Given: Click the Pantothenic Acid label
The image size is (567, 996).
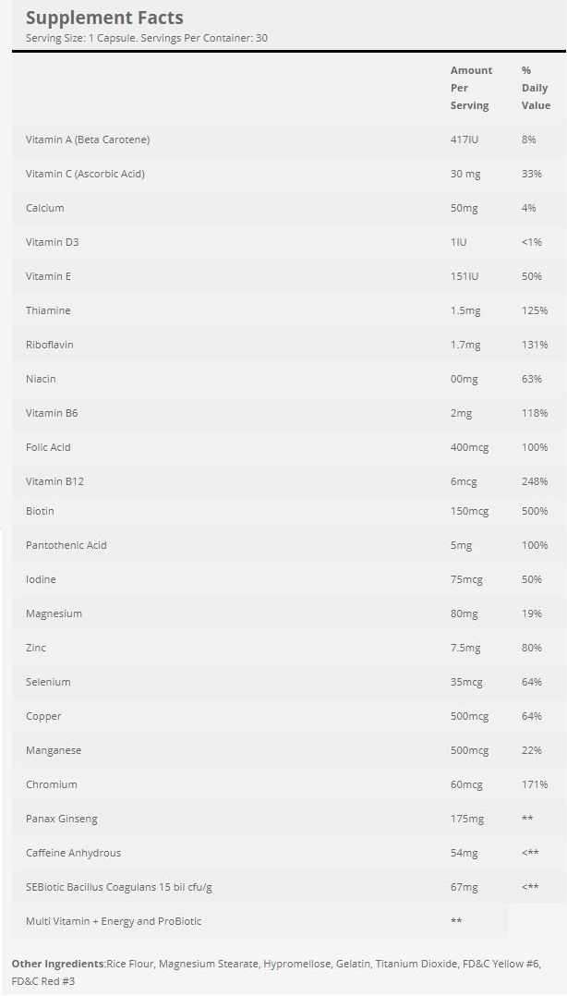Looking at the screenshot, I should tap(66, 545).
